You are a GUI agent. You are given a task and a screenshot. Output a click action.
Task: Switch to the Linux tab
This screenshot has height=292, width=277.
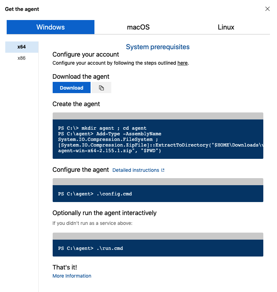tap(226, 27)
